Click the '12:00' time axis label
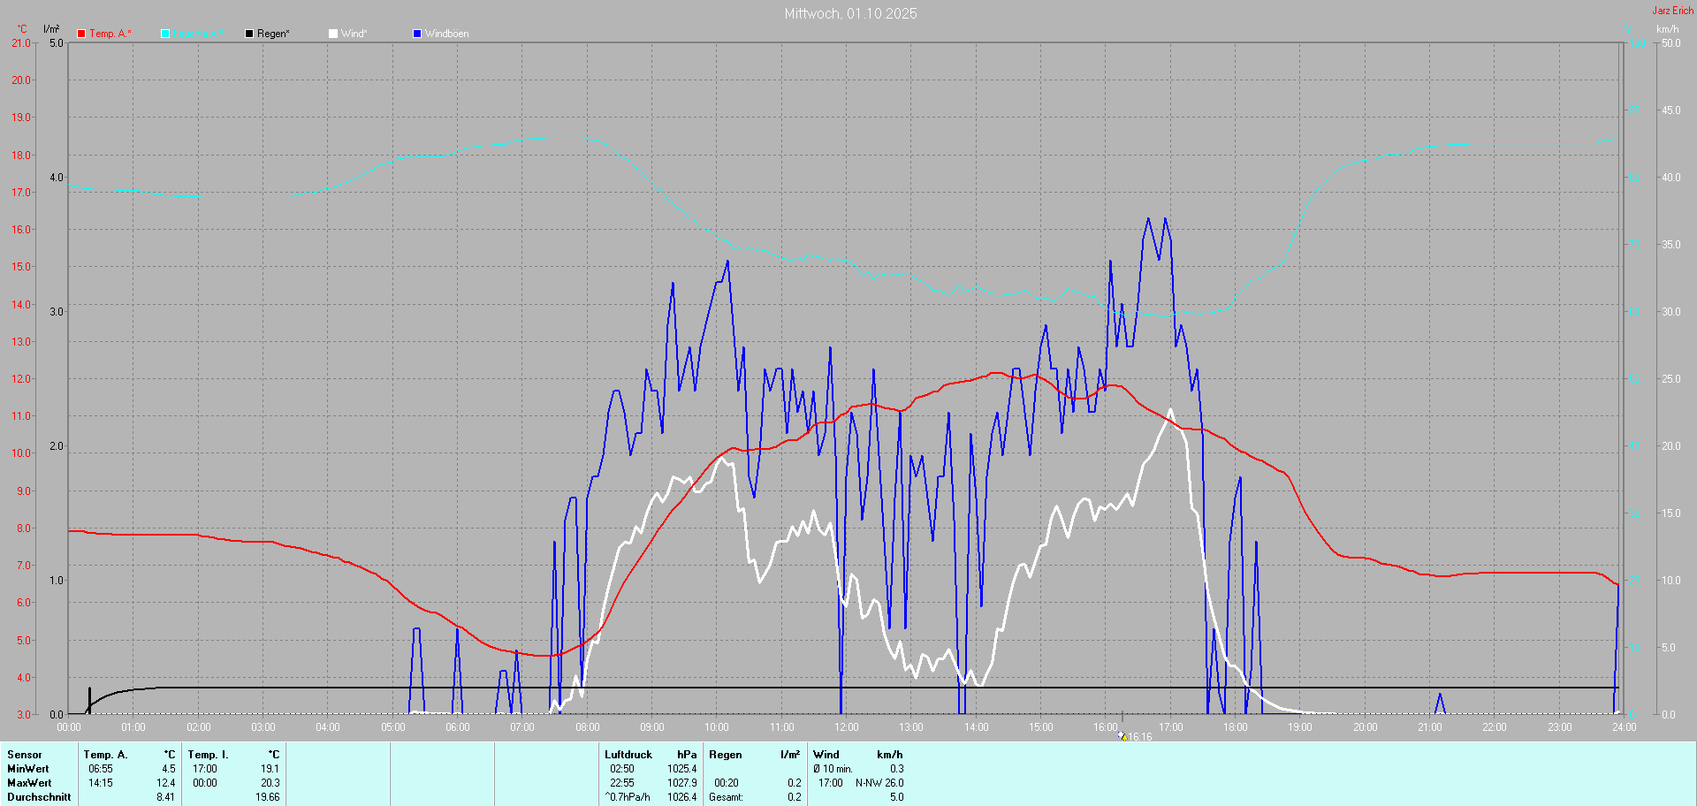 tap(847, 727)
